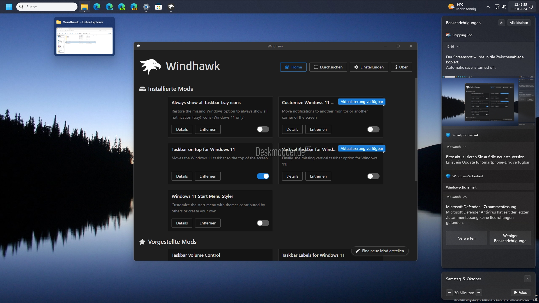Click the drive icon beside Installierte Mods
The image size is (539, 303).
pyautogui.click(x=142, y=89)
